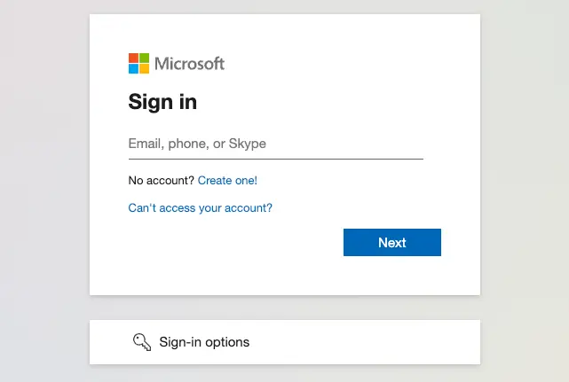Viewport: 569px width, 382px height.
Task: Open the Create one! link
Action: pos(227,181)
